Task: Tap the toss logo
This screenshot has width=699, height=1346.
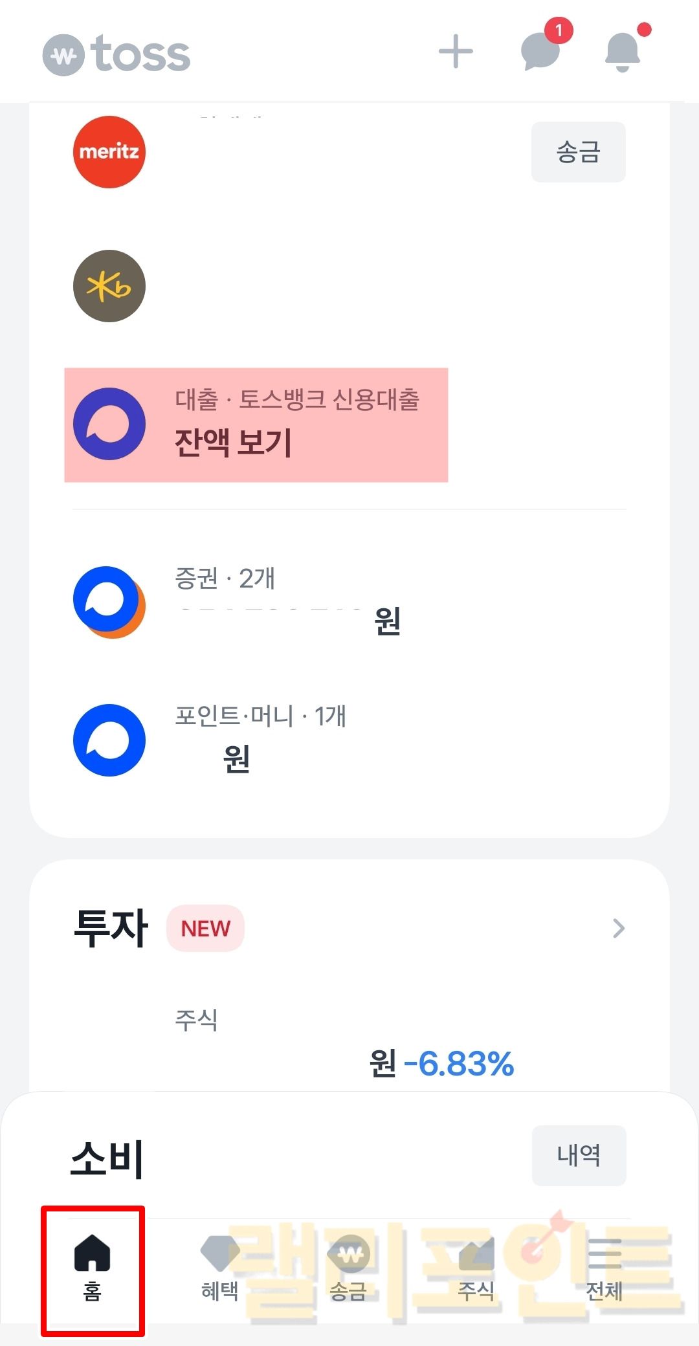Action: point(116,54)
